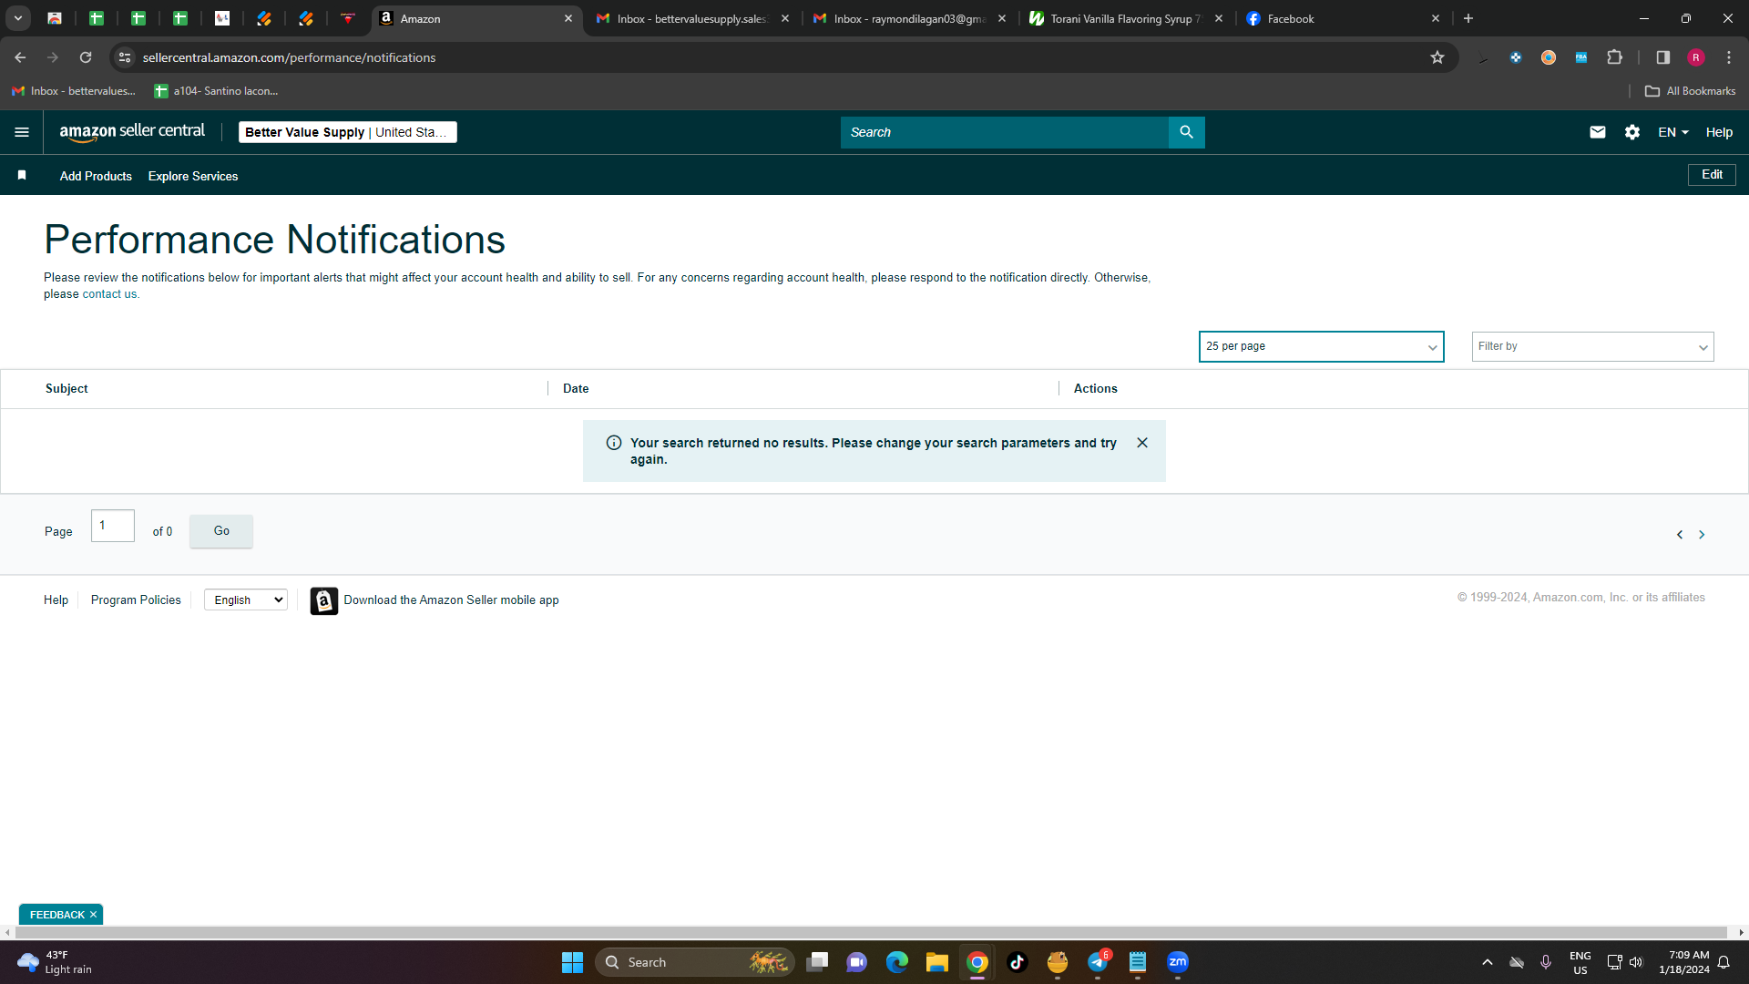Show hidden system tray icons
1749x984 pixels.
(x=1488, y=962)
